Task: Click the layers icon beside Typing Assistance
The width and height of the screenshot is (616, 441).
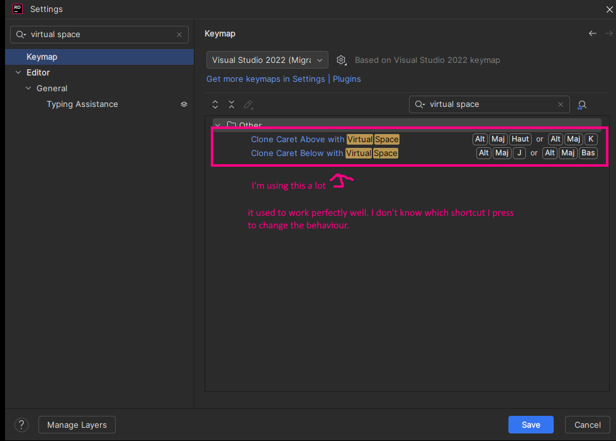Action: (x=184, y=104)
